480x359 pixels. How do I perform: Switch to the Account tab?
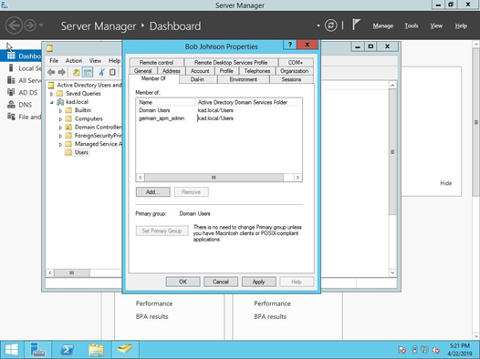click(x=200, y=71)
